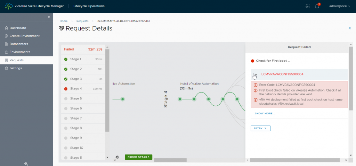The image size is (356, 166).
Task: Open Dashboard in the sidebar
Action: 26,28
